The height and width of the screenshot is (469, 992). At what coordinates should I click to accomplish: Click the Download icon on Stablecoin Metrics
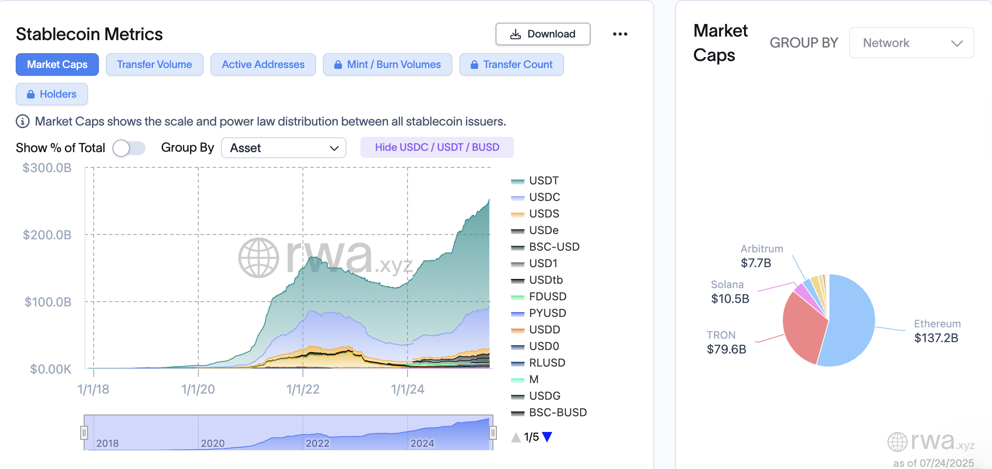[x=516, y=34]
